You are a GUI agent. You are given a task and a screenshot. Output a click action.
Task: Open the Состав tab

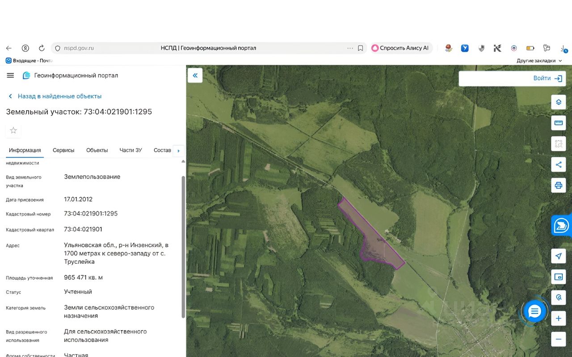pyautogui.click(x=162, y=150)
